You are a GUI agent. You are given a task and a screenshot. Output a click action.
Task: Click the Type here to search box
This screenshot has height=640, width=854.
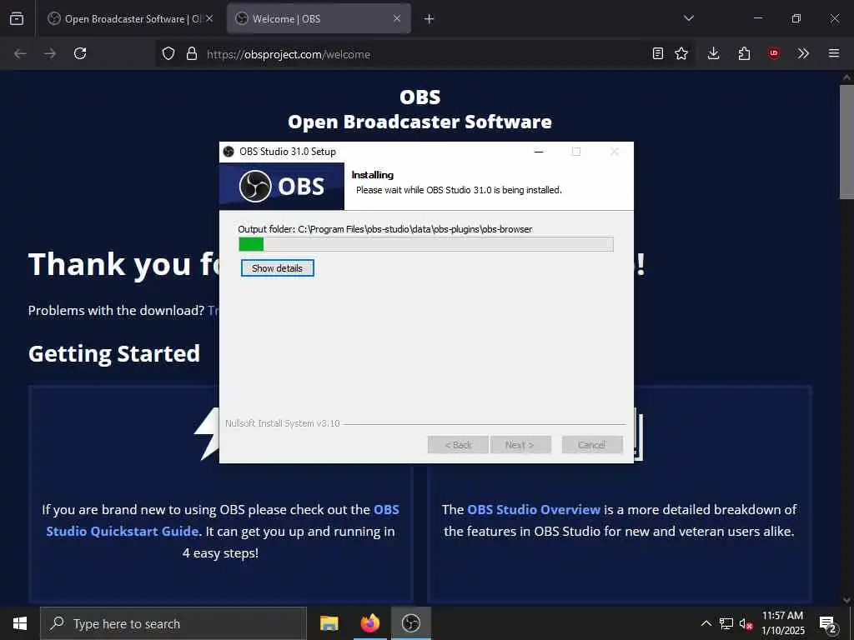point(173,623)
